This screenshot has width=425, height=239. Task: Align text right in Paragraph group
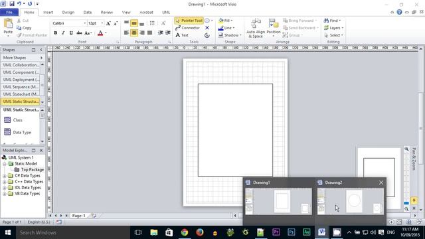pyautogui.click(x=141, y=33)
